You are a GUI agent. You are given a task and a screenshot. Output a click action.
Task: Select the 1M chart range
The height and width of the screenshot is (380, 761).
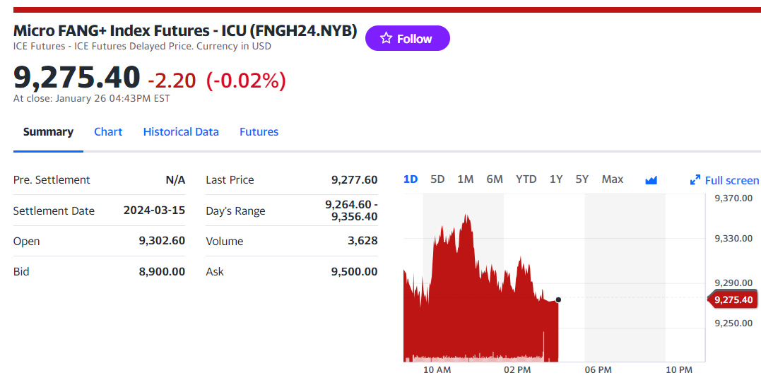pos(465,179)
